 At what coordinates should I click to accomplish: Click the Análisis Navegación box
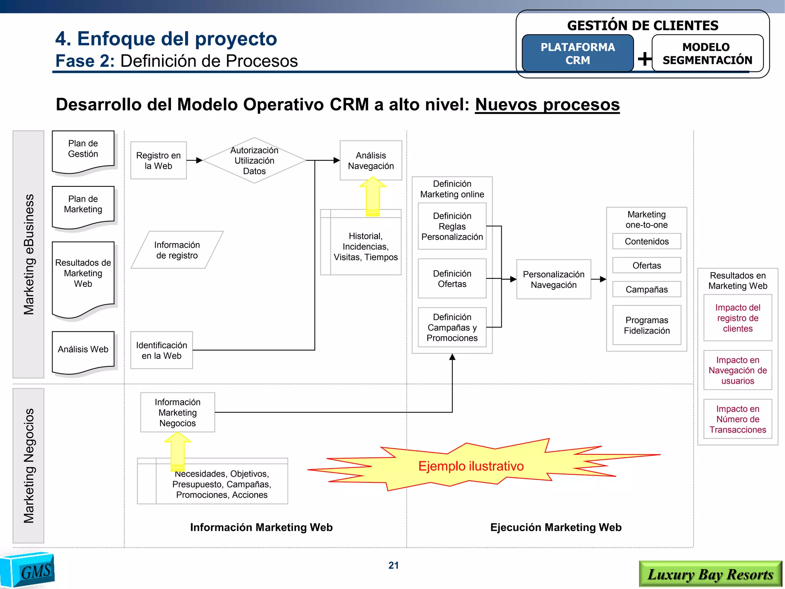pos(371,160)
